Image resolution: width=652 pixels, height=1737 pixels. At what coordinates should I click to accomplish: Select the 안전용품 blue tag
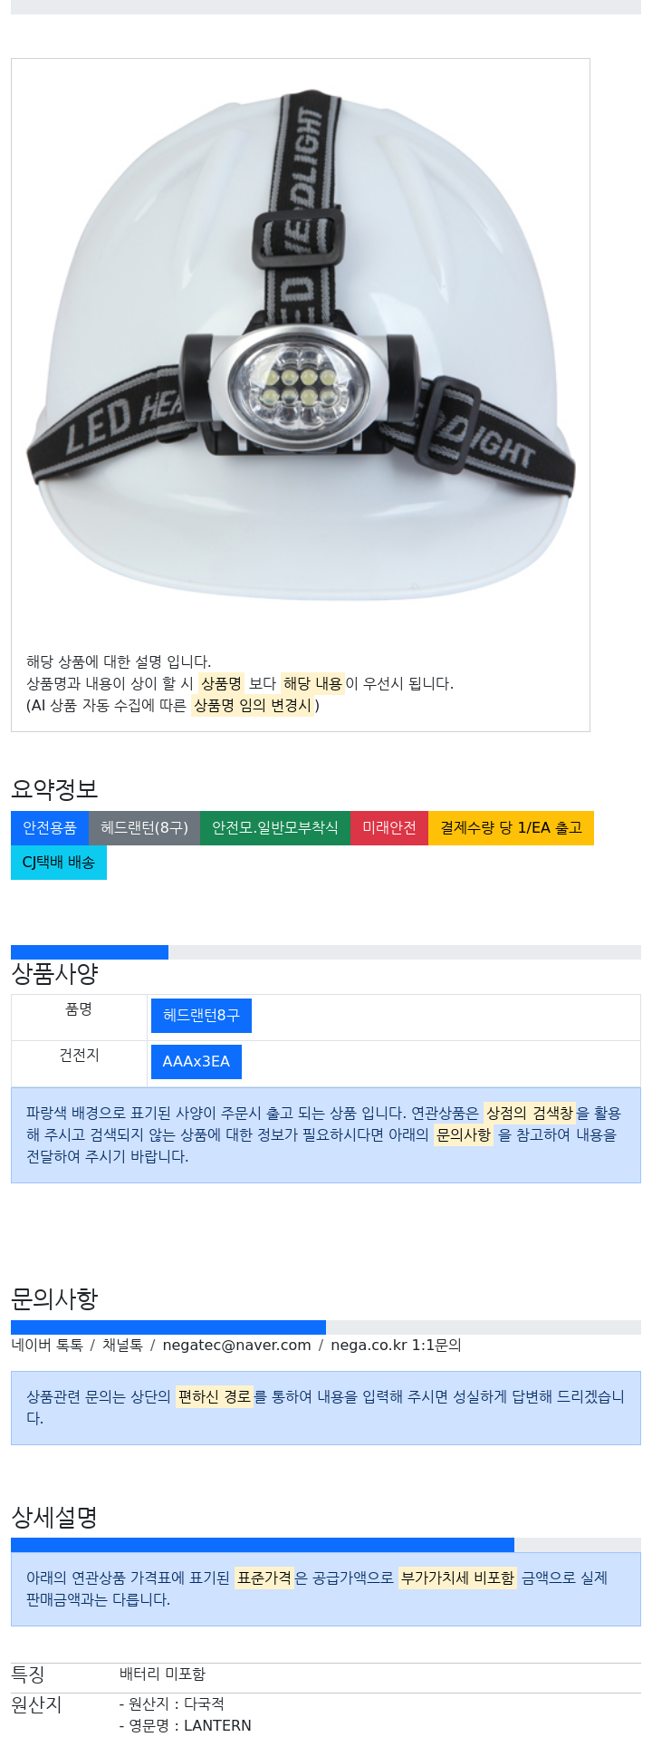click(x=50, y=828)
